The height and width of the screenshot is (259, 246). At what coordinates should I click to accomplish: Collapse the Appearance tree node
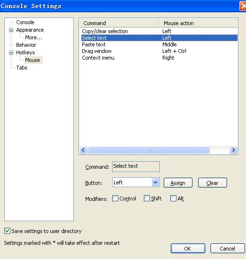click(x=11, y=30)
